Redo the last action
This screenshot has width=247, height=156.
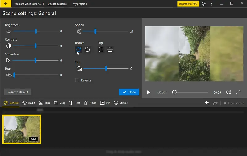click(215, 103)
